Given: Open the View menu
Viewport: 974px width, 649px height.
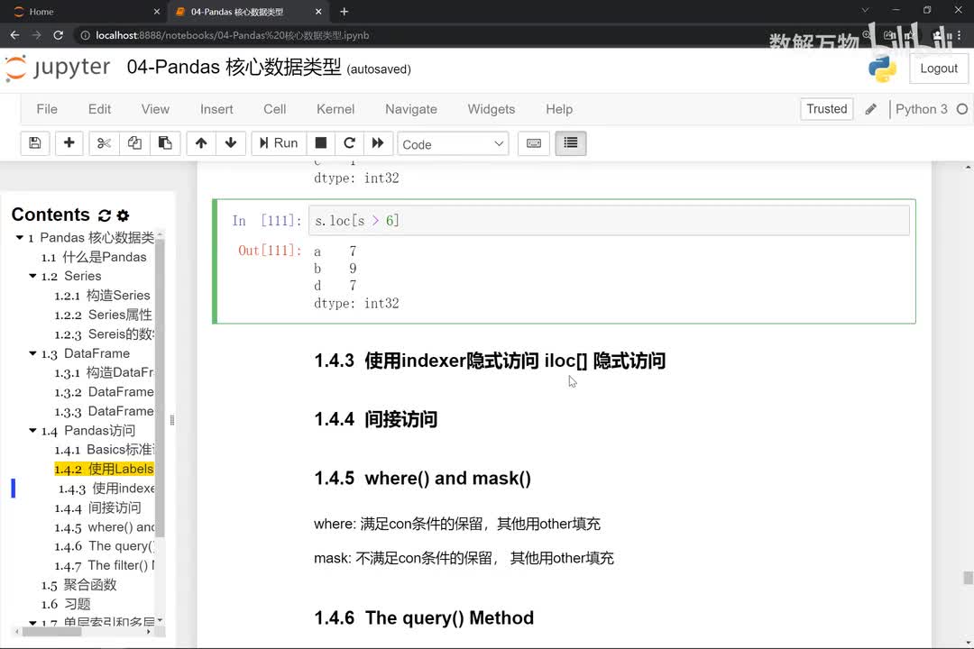Looking at the screenshot, I should [155, 109].
